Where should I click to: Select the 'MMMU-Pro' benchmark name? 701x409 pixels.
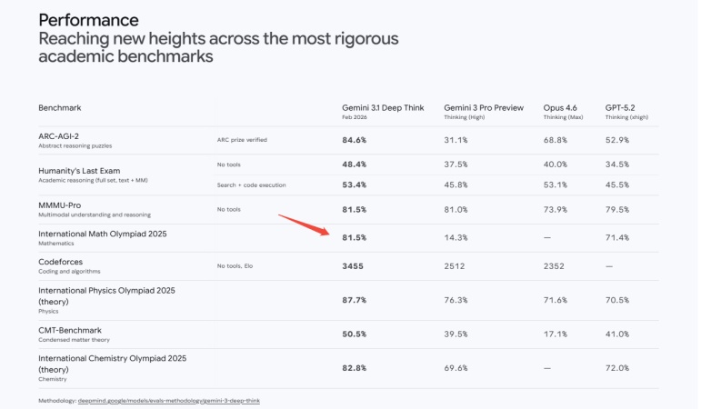[x=59, y=205]
